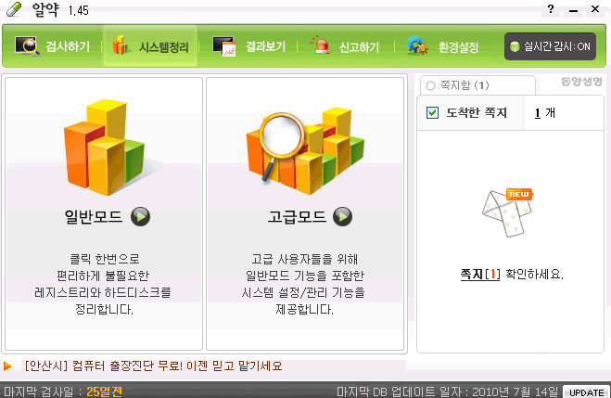Expand the ticker arrow beside 안산시 notice
Screen dimensions: 611x398
click(7, 366)
